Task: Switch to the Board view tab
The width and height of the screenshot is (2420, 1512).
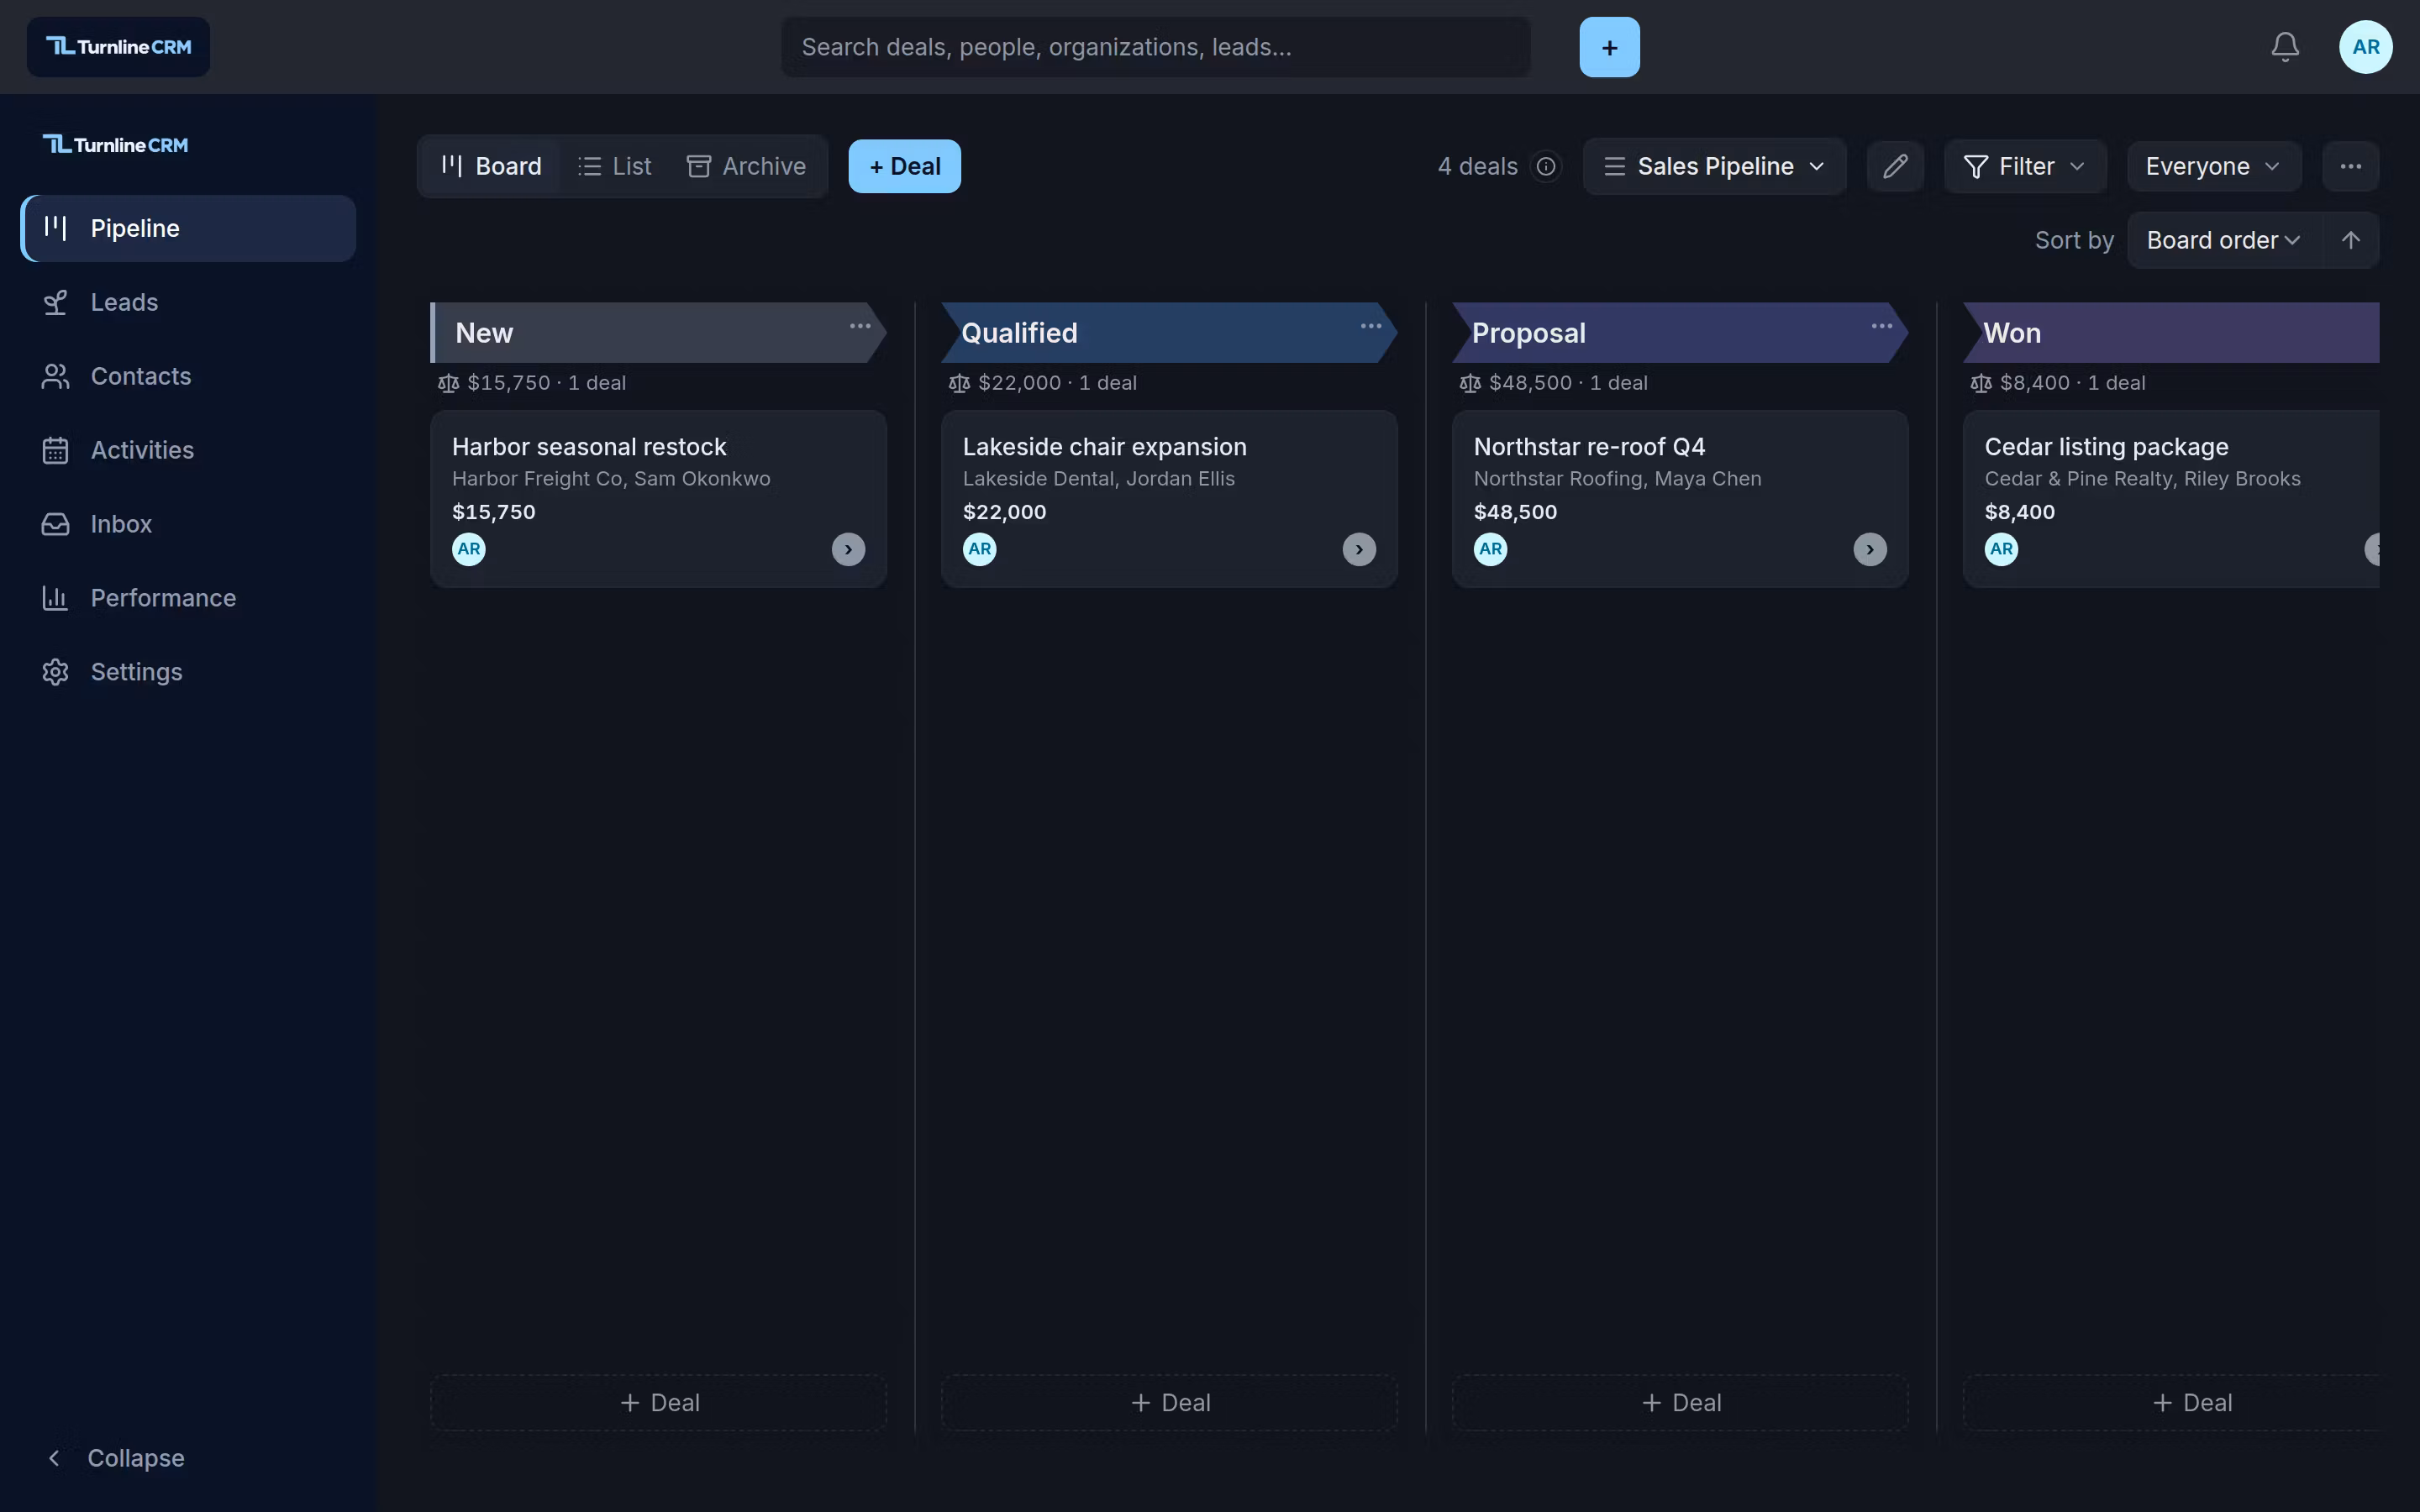Action: pos(491,166)
